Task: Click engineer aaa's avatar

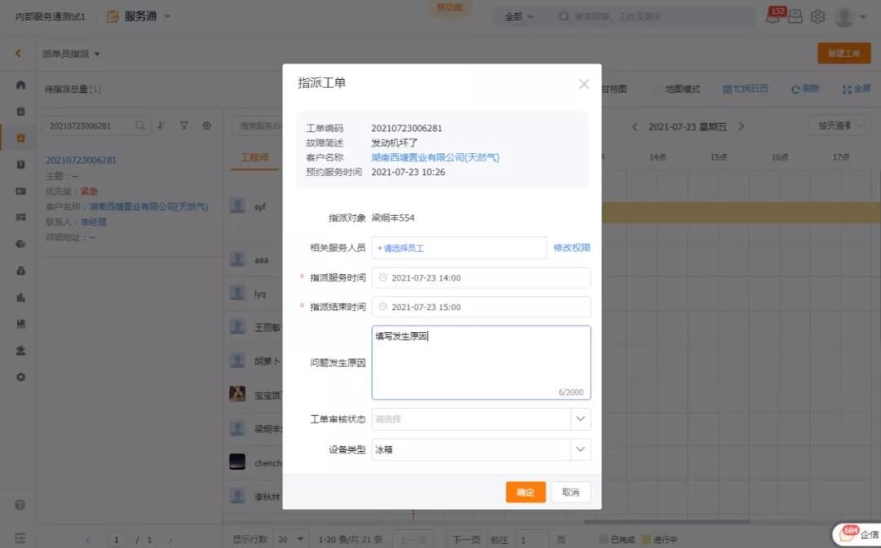Action: (x=237, y=259)
